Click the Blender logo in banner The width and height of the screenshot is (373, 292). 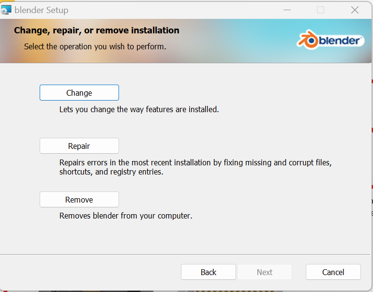point(330,40)
